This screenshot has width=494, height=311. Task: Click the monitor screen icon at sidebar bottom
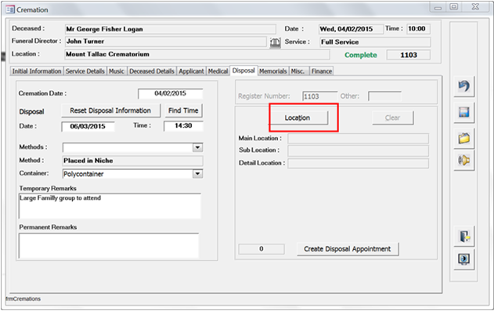[x=463, y=259]
